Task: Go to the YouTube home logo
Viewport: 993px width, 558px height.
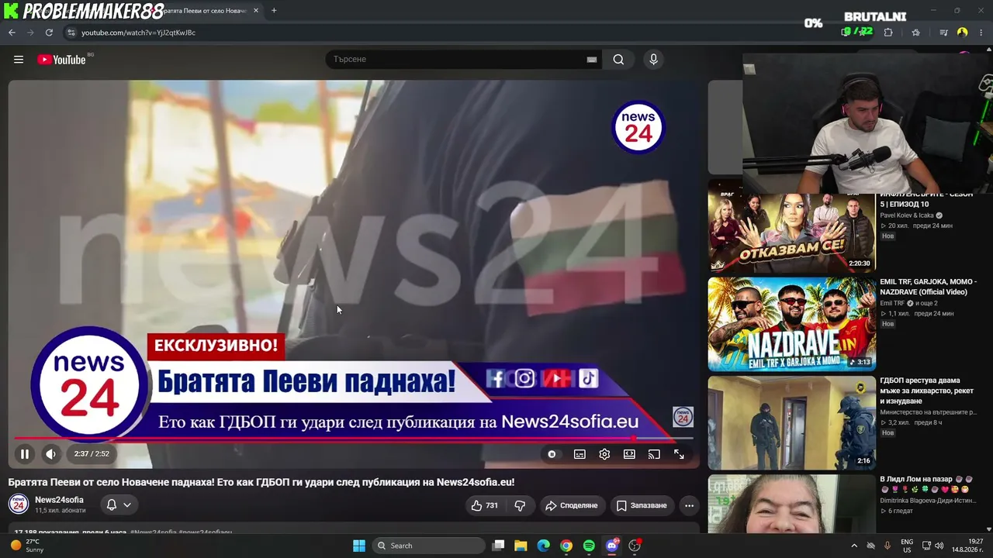Action: pyautogui.click(x=61, y=60)
